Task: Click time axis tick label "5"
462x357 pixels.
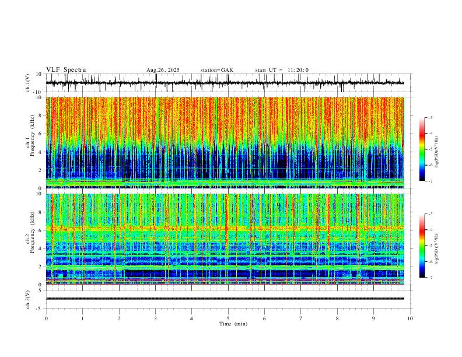Action: tap(228, 318)
